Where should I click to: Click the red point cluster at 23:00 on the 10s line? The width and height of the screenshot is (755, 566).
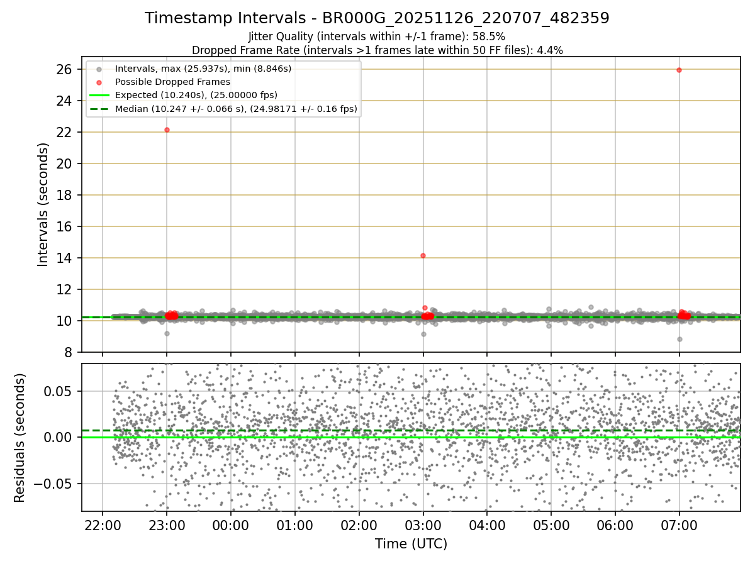pos(171,315)
